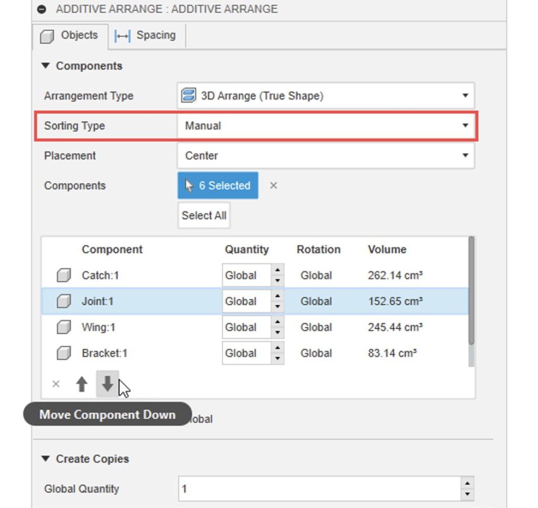The width and height of the screenshot is (538, 508).
Task: Open the Sorting Type dropdown
Action: tap(325, 126)
